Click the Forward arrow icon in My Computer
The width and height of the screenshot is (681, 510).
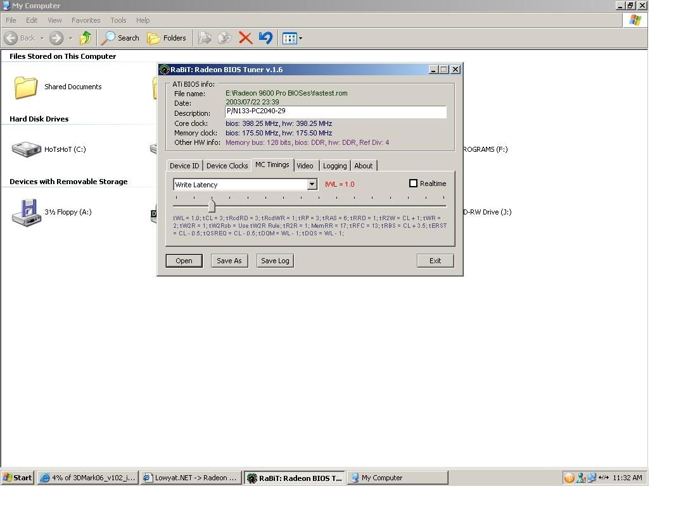click(56, 38)
